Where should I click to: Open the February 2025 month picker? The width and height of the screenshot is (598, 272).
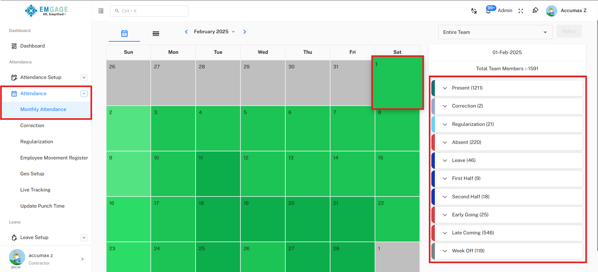[x=214, y=32]
